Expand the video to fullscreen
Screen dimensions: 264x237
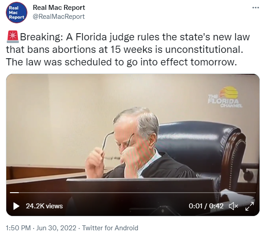point(250,206)
